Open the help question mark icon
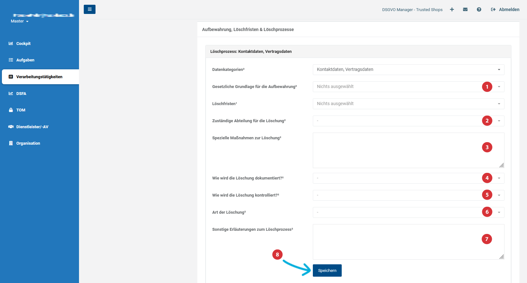 (479, 9)
